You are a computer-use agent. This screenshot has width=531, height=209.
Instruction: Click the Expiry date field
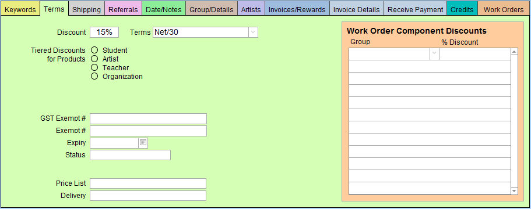pos(114,143)
